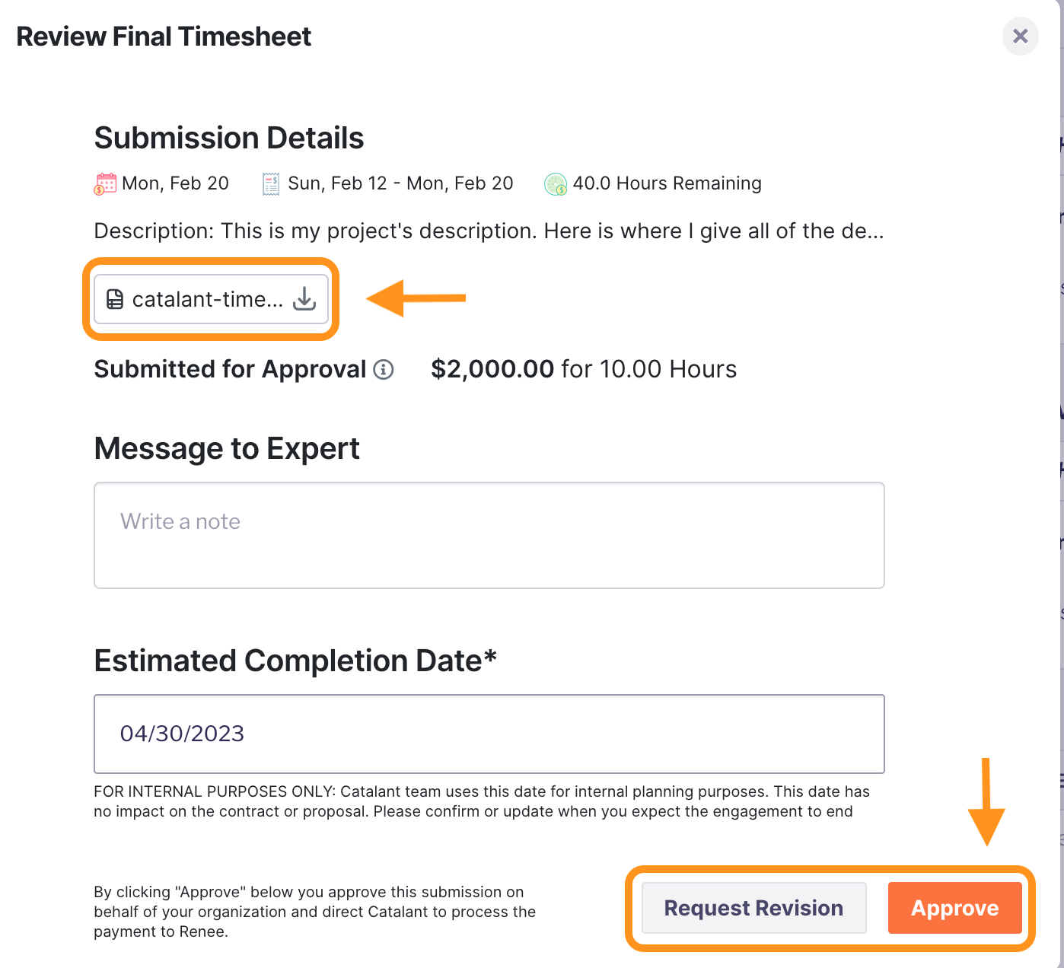Click the 40.0 Hours Remaining label
This screenshot has height=968, width=1064.
coord(667,183)
